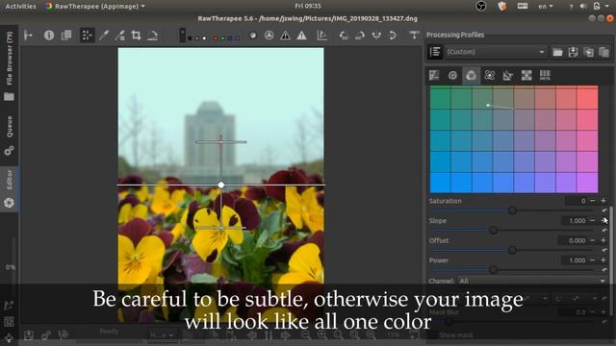Toggle the red channel preview
The image size is (616, 346).
pyautogui.click(x=216, y=38)
